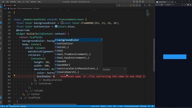Open browser side panel icon
Image resolution: width=192 pixels, height=108 pixels.
(188, 5)
